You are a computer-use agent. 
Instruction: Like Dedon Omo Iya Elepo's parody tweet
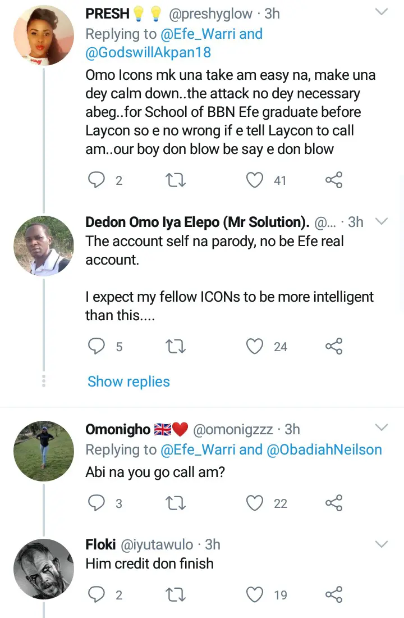[255, 347]
